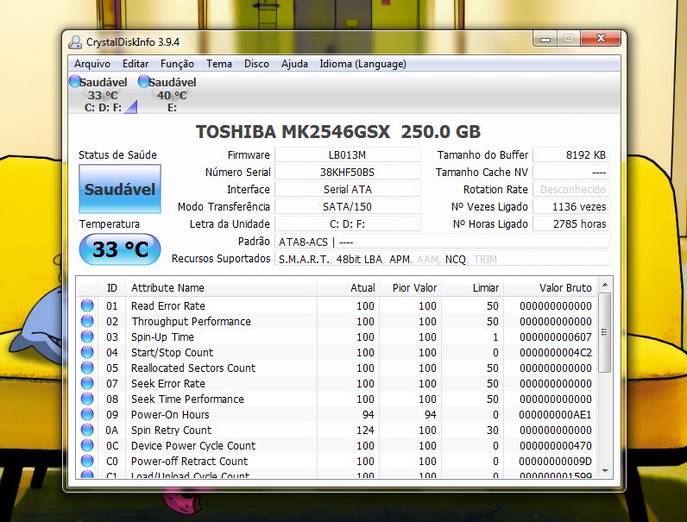Click the Letra da Unidade field

coord(348,224)
